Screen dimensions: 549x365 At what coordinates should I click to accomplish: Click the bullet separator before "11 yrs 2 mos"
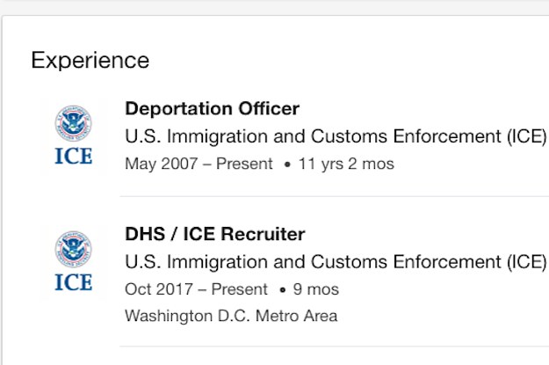coord(287,164)
